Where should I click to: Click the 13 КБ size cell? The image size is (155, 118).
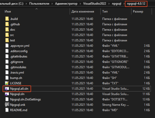[x=146, y=99]
